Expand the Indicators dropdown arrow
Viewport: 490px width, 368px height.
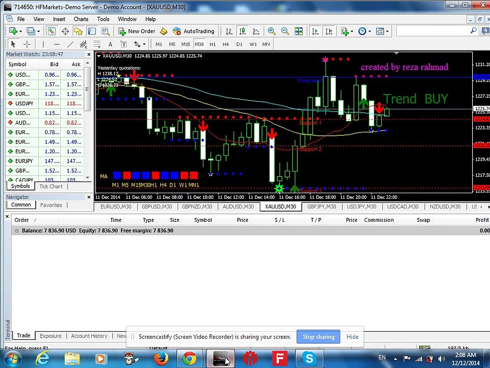click(x=352, y=31)
